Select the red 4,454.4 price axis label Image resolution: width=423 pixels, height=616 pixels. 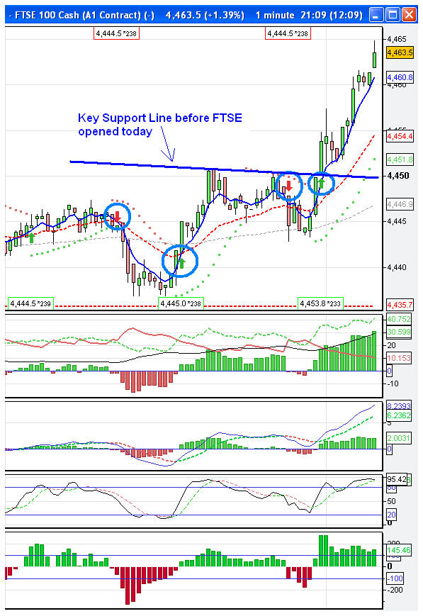400,136
